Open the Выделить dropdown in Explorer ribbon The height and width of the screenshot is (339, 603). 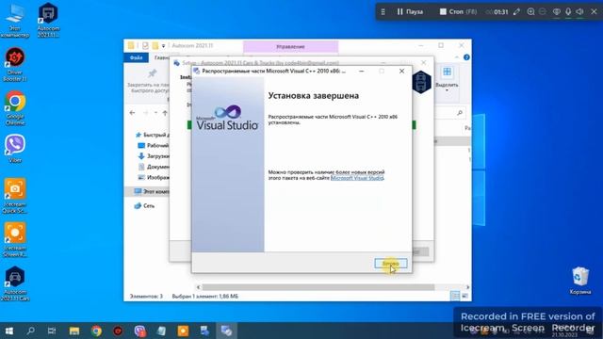click(447, 80)
